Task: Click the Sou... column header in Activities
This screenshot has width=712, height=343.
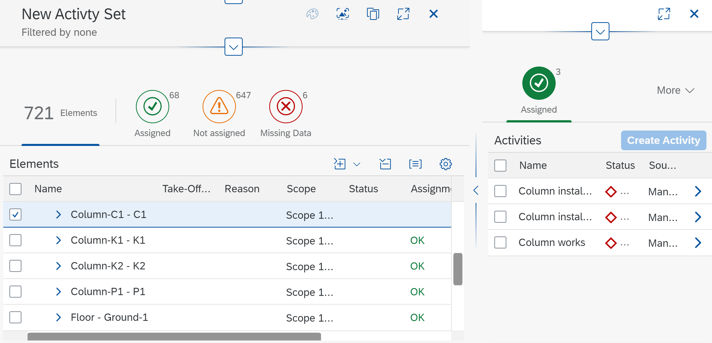Action: click(x=662, y=165)
